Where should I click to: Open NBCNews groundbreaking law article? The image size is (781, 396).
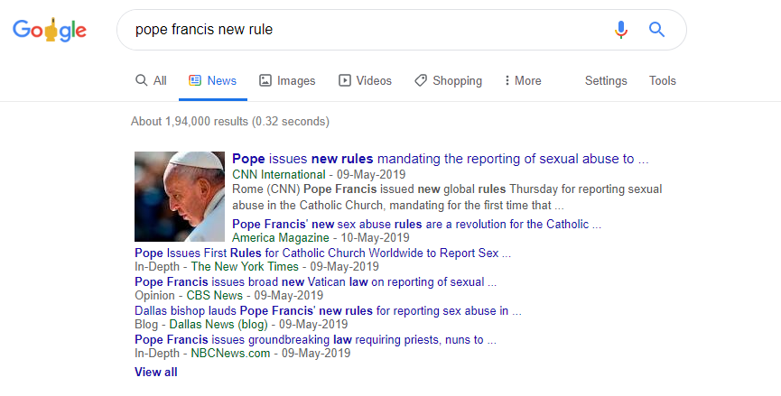pyautogui.click(x=315, y=339)
